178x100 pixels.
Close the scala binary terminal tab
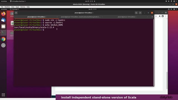(102, 17)
